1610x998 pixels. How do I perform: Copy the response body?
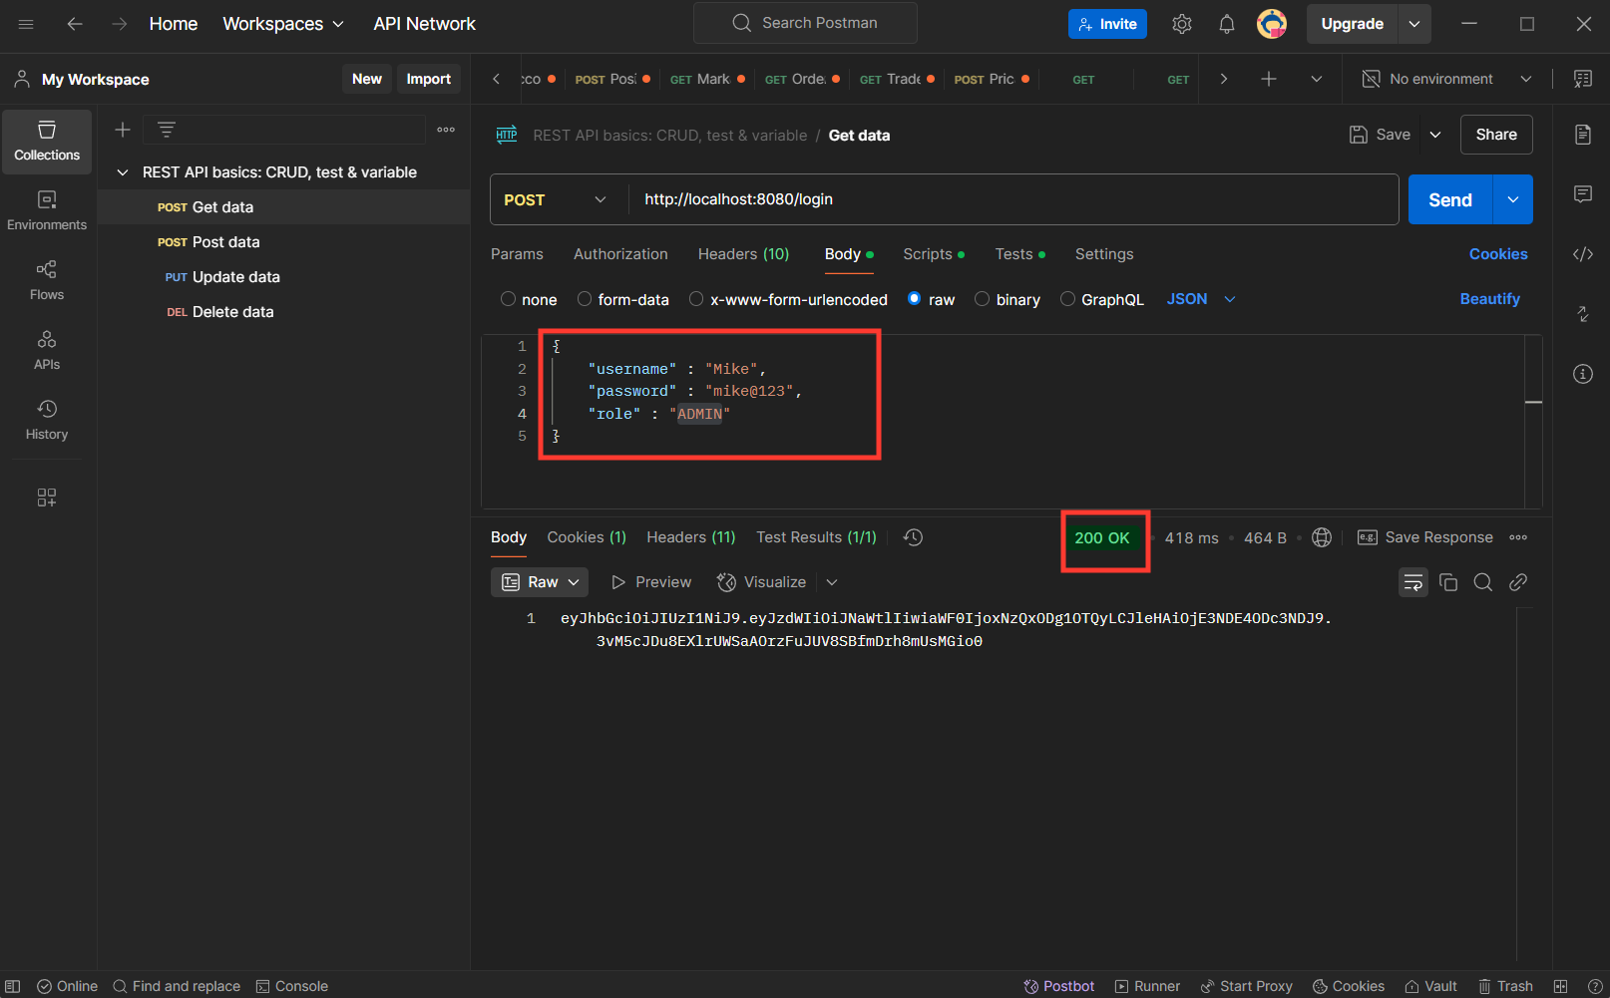coord(1448,582)
